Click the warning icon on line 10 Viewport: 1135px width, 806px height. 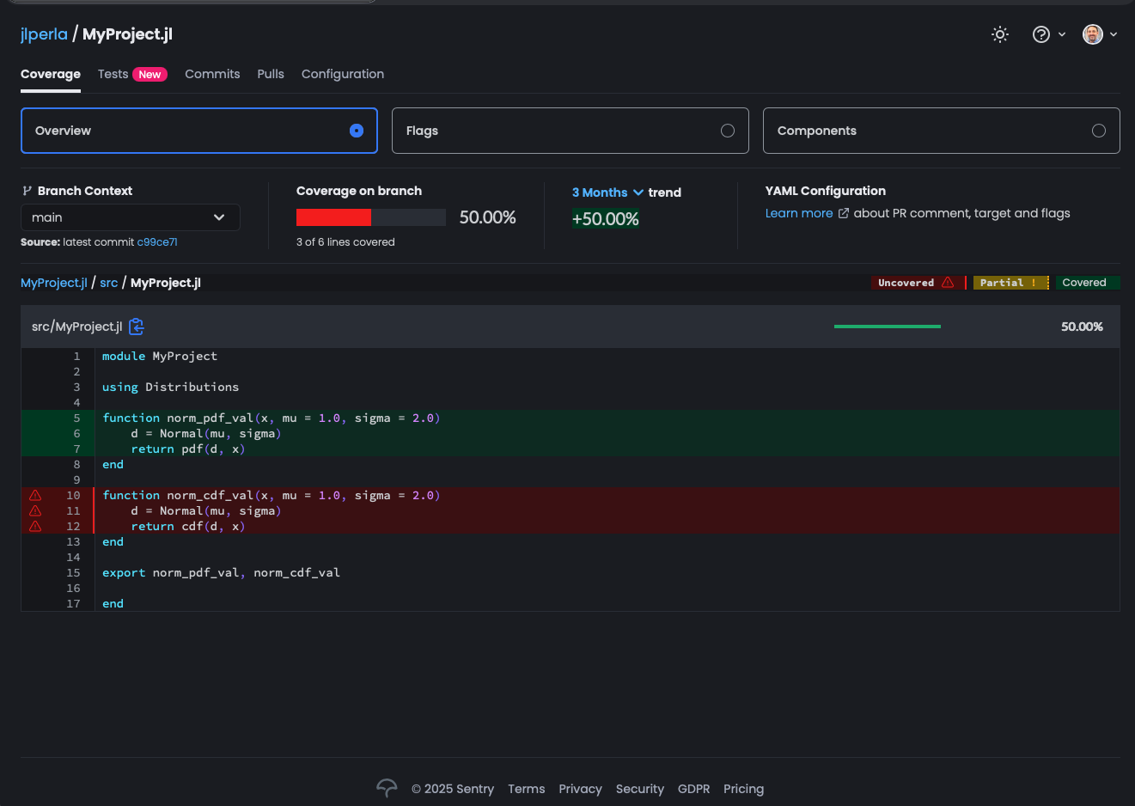click(x=35, y=496)
